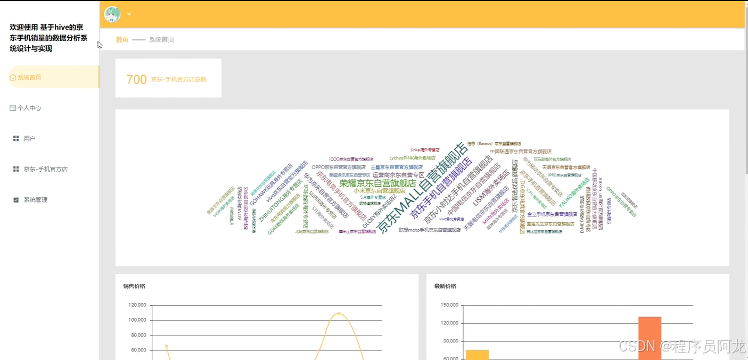Click the first data point of 销售价格 line

point(166,346)
